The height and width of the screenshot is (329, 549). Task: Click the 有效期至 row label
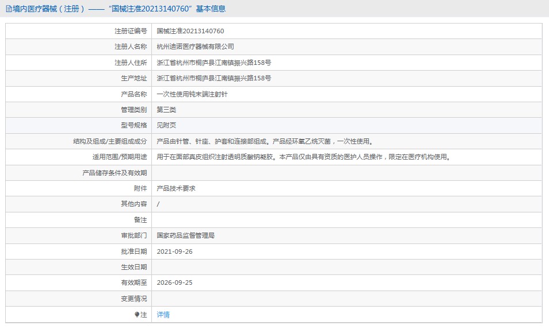point(134,282)
